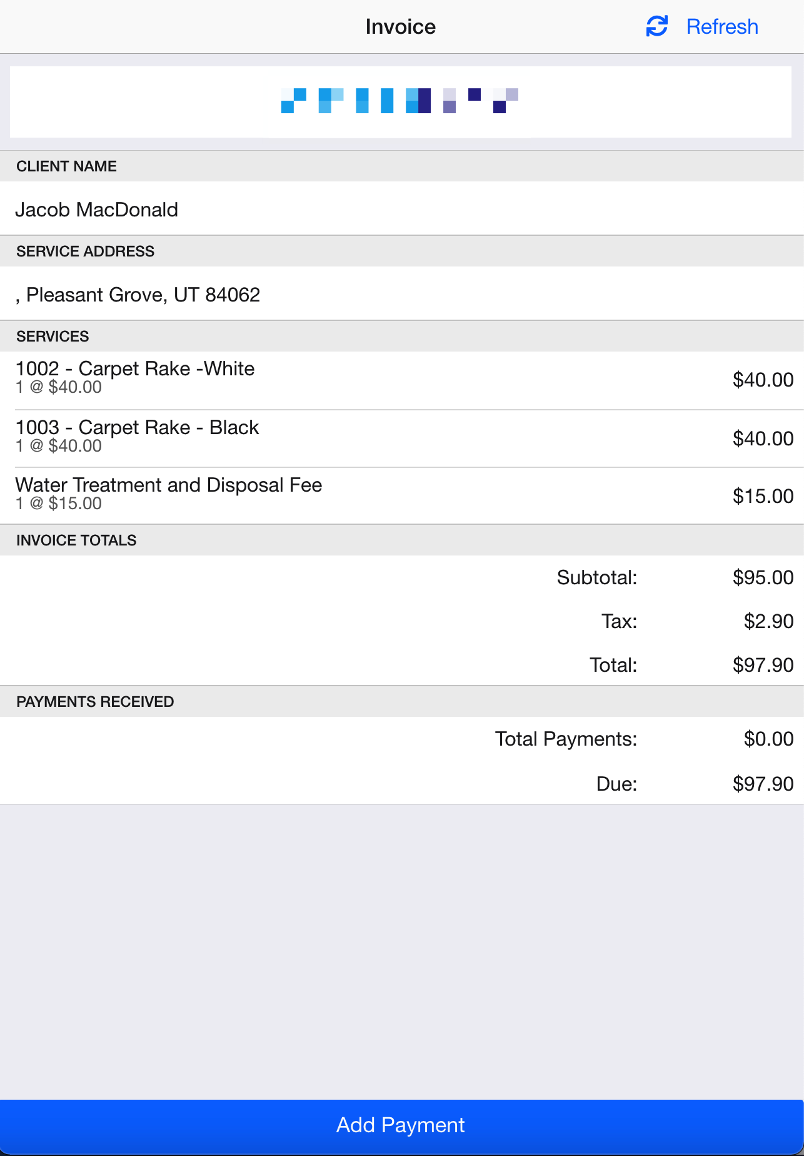Select the Subtotal $95.00 row
The height and width of the screenshot is (1156, 804).
click(x=402, y=577)
